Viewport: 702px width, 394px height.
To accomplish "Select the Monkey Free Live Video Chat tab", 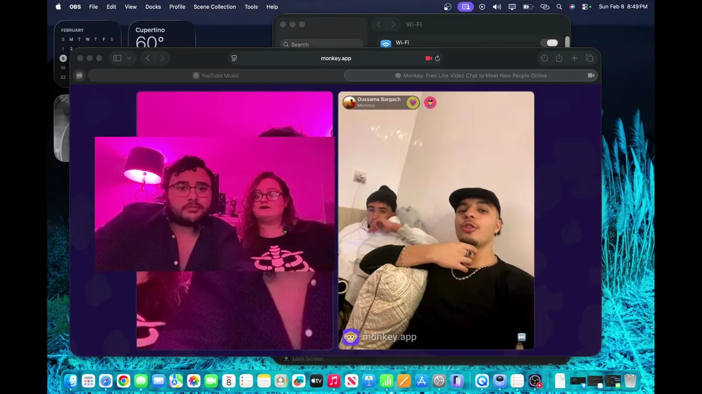I will point(471,76).
